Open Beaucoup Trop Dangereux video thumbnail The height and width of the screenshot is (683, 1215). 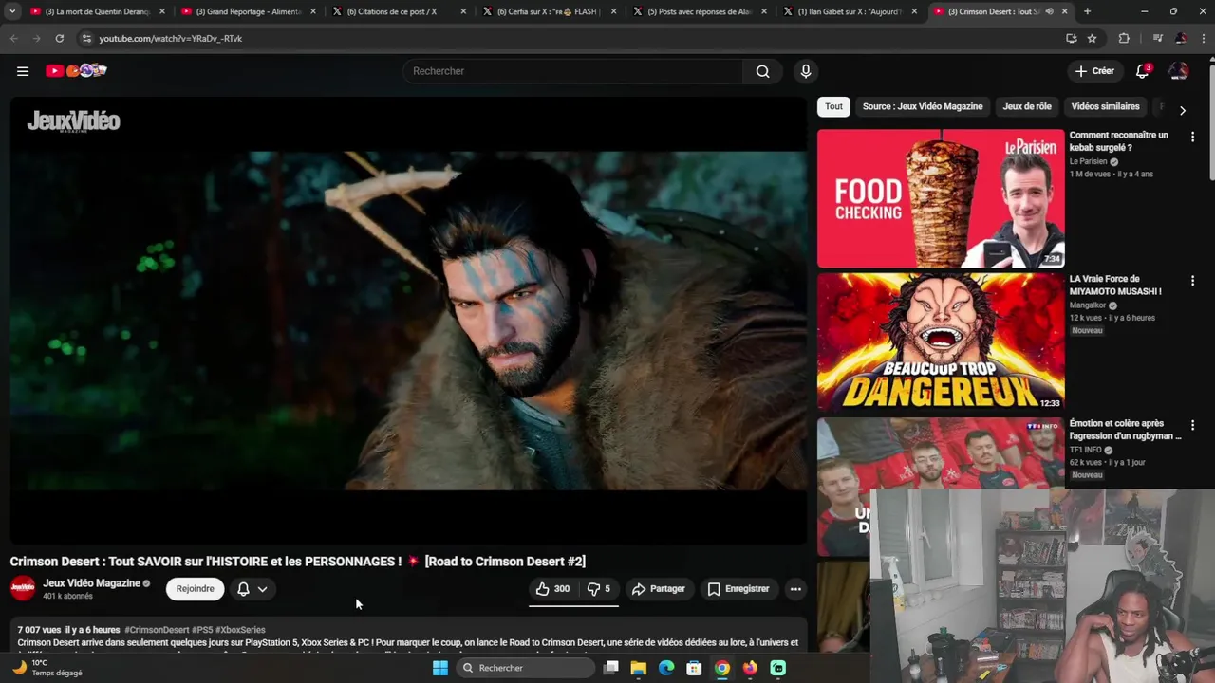tap(941, 342)
